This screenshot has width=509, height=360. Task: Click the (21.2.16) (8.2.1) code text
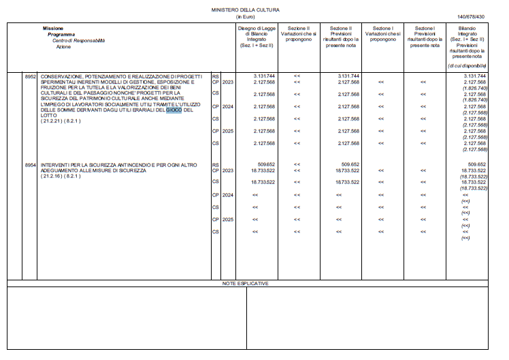click(x=61, y=176)
